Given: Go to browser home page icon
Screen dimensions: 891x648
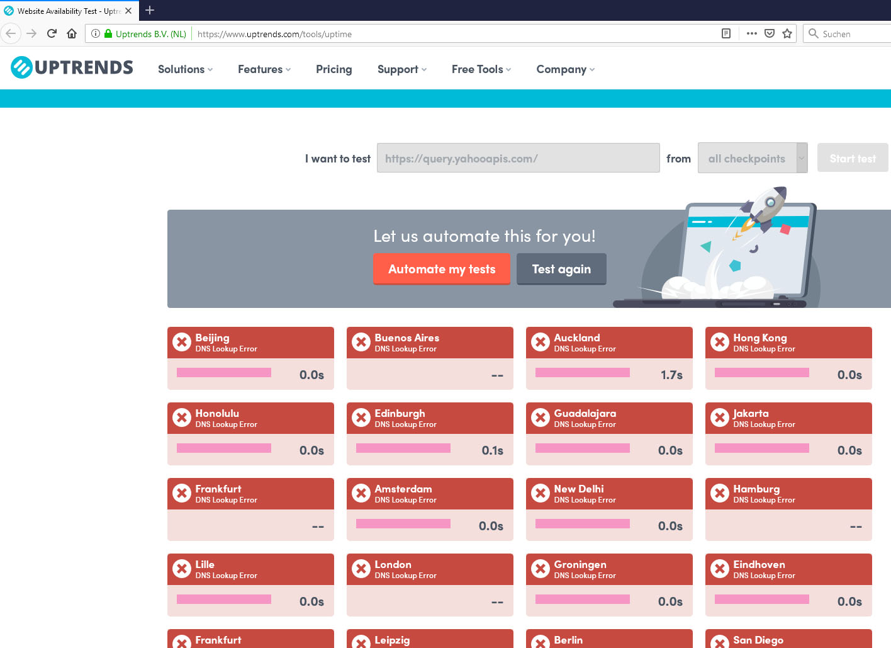Looking at the screenshot, I should (72, 34).
